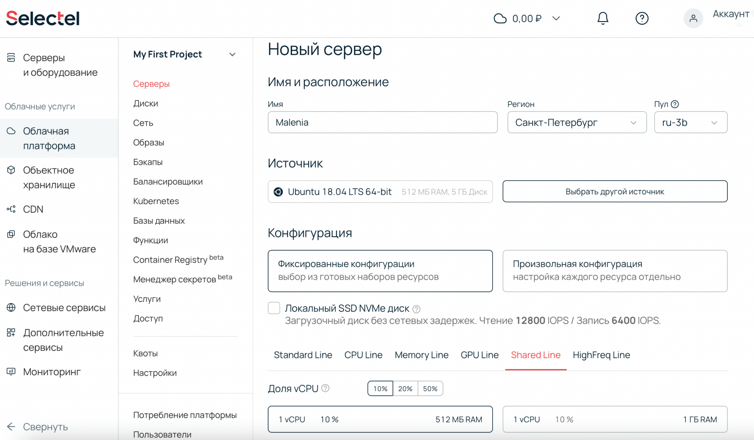Click the user account icon
This screenshot has width=754, height=440.
pos(692,18)
